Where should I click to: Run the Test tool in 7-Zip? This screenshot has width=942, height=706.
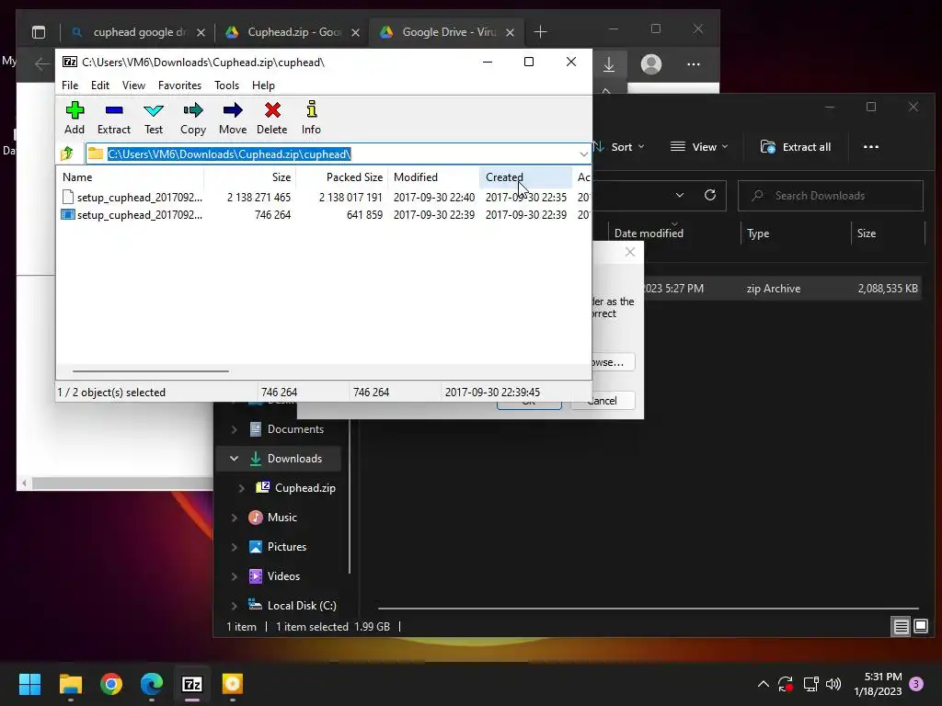coord(154,118)
